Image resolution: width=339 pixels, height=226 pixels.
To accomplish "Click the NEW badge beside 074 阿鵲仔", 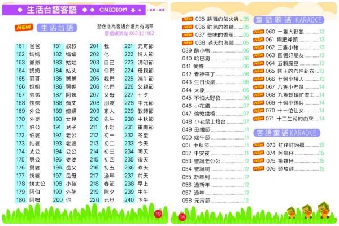I will (x=259, y=153).
